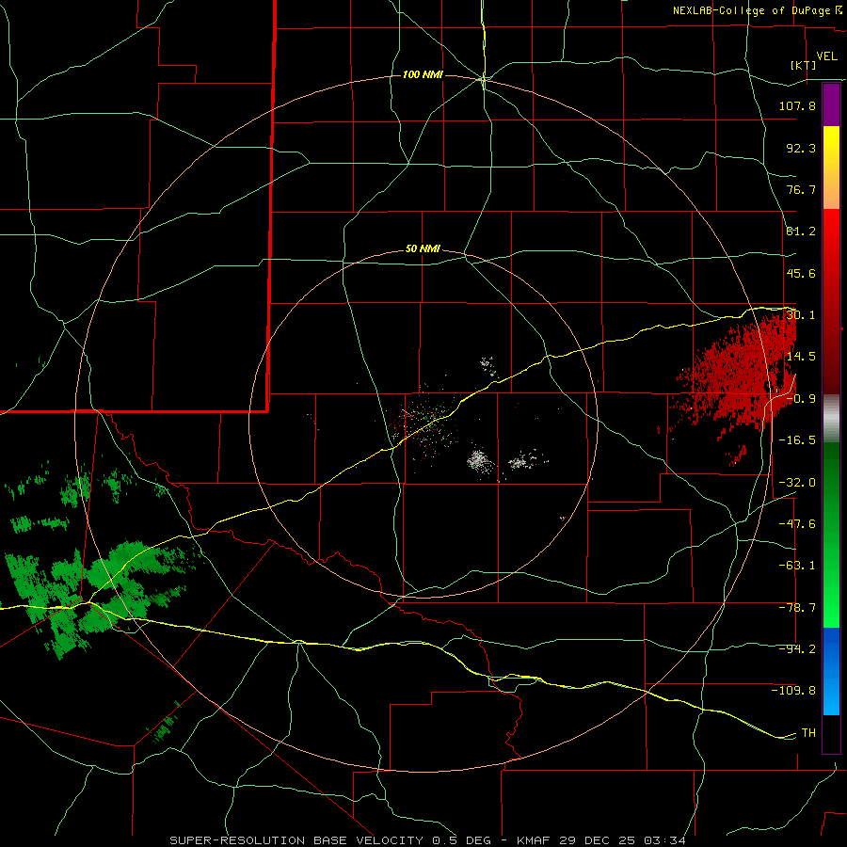The height and width of the screenshot is (847, 847).
Task: Select the 30.1 value on velocity scale
Action: 801,315
